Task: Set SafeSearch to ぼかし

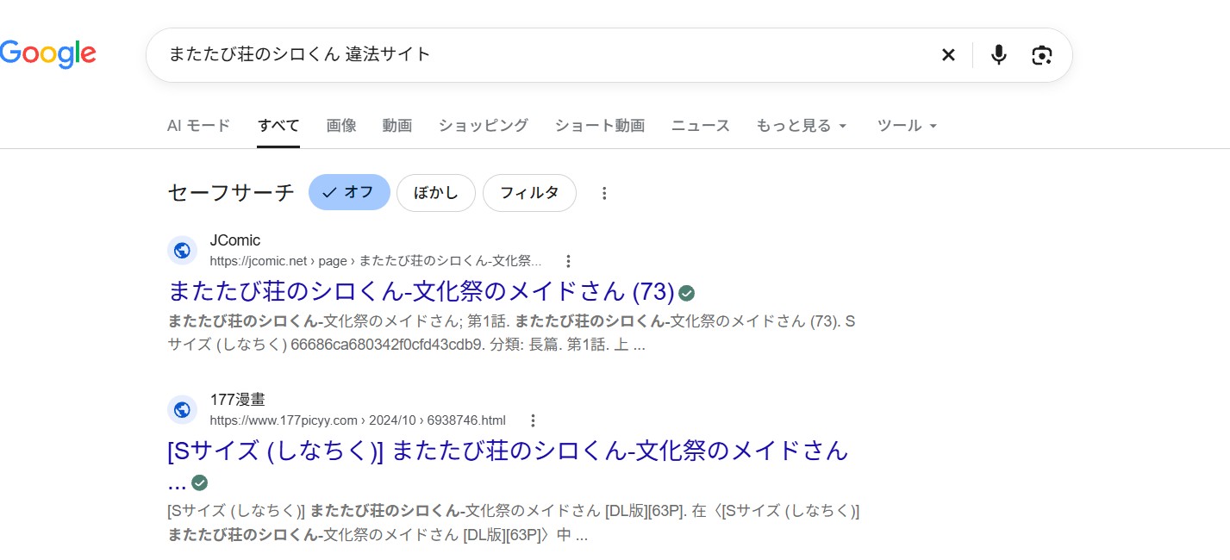Action: pyautogui.click(x=436, y=192)
